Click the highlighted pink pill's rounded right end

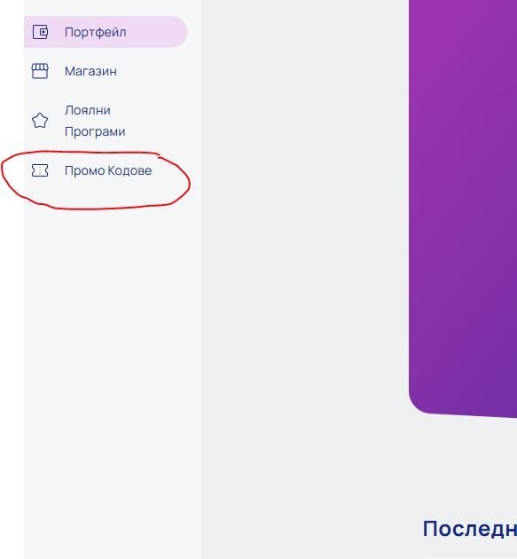[178, 32]
